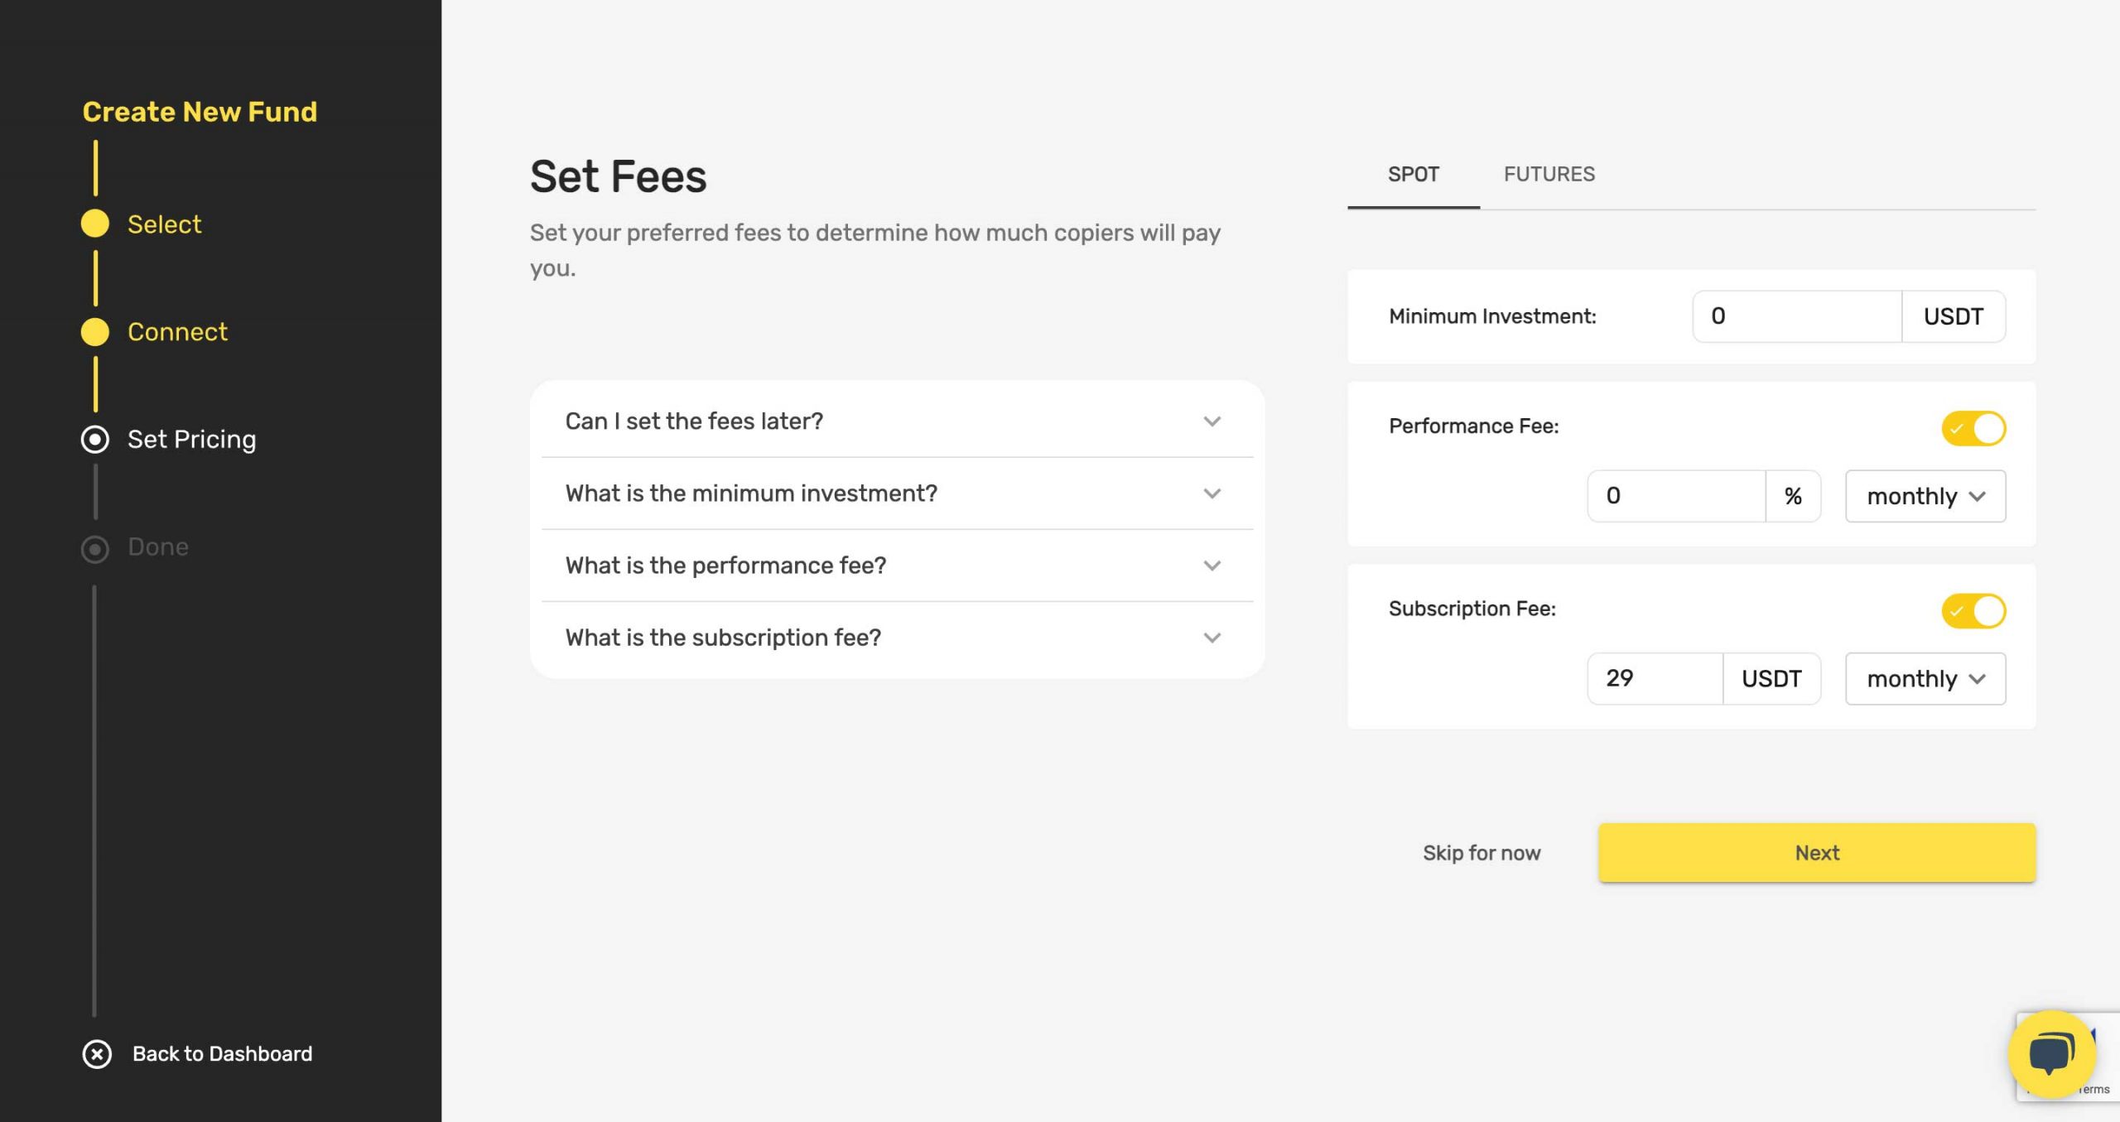This screenshot has width=2120, height=1122.
Task: Click the Next button
Action: [1819, 851]
